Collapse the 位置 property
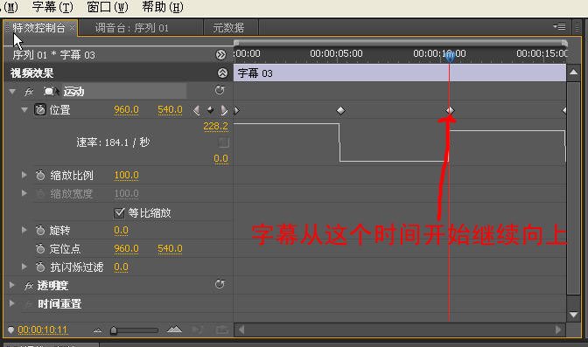Image resolution: width=588 pixels, height=347 pixels. [24, 110]
